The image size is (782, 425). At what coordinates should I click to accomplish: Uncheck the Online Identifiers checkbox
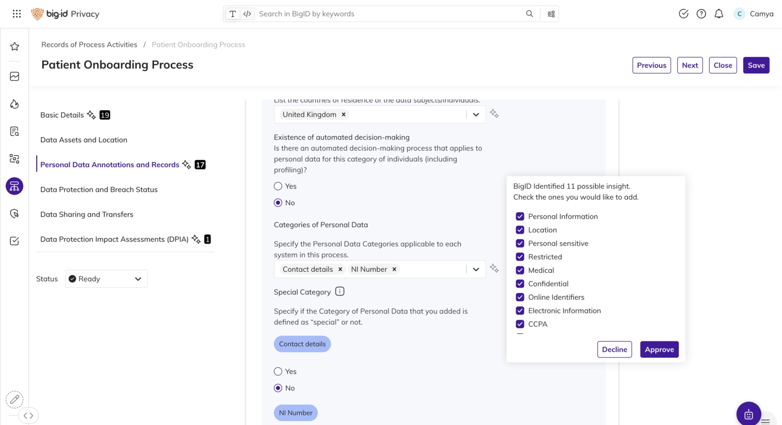[520, 297]
